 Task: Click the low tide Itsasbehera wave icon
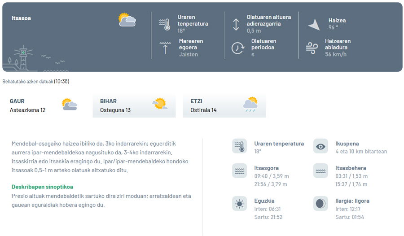[321, 170]
